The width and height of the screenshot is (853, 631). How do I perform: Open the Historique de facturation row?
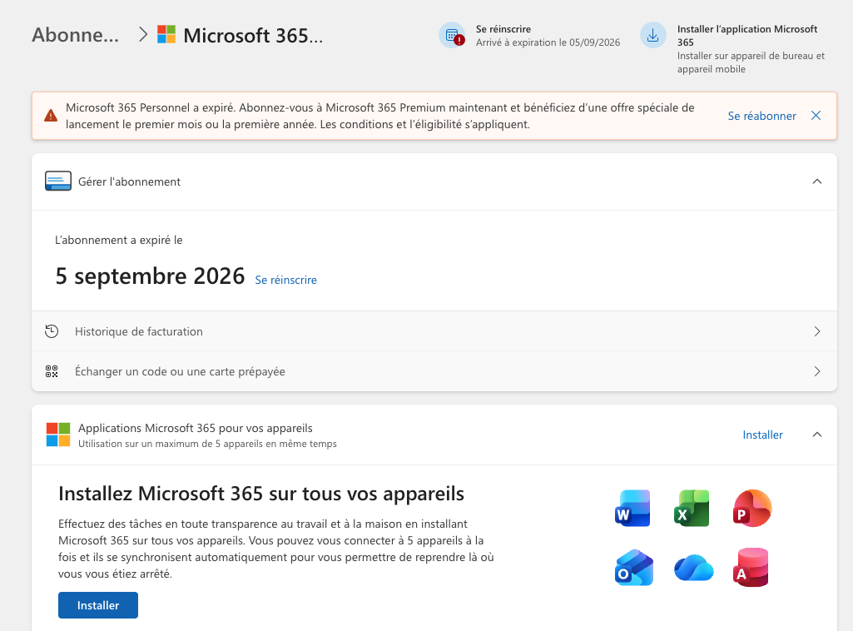tap(434, 331)
